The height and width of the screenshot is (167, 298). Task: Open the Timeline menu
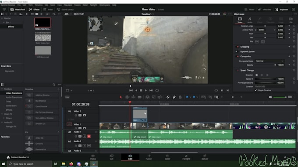[39, 5]
